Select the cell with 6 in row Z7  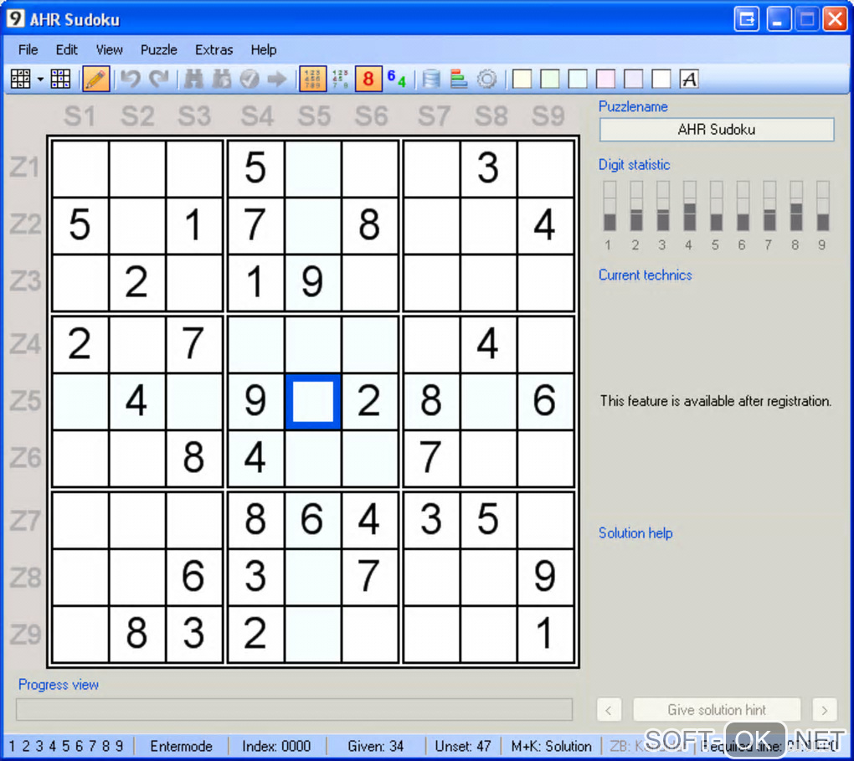click(x=312, y=520)
